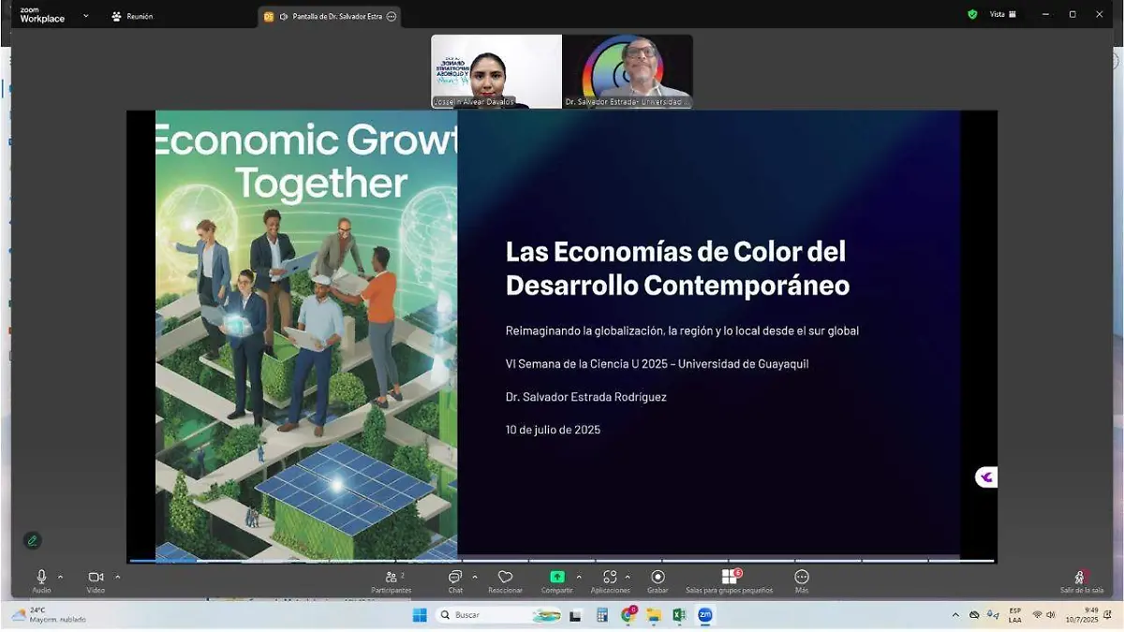This screenshot has width=1124, height=632.
Task: Click Salir de la sala button
Action: tap(1081, 580)
